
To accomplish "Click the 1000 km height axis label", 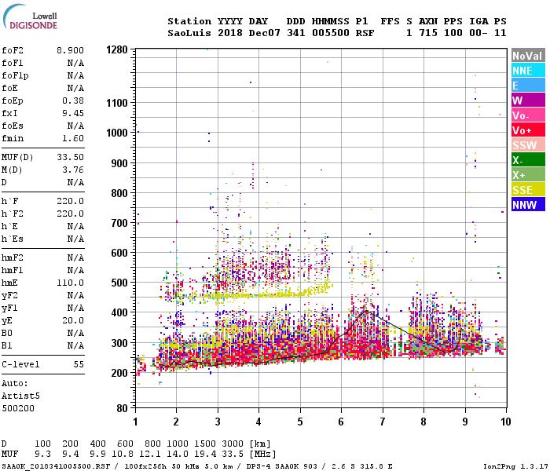I will point(117,133).
